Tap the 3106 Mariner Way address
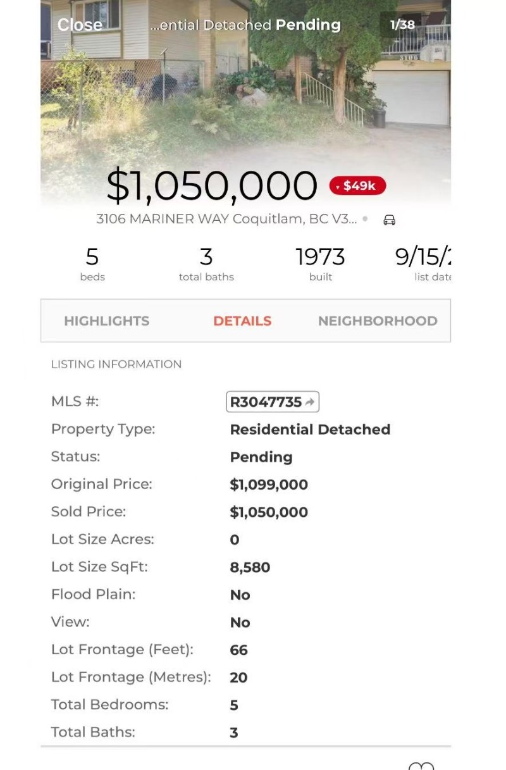This screenshot has width=506, height=770. point(226,219)
